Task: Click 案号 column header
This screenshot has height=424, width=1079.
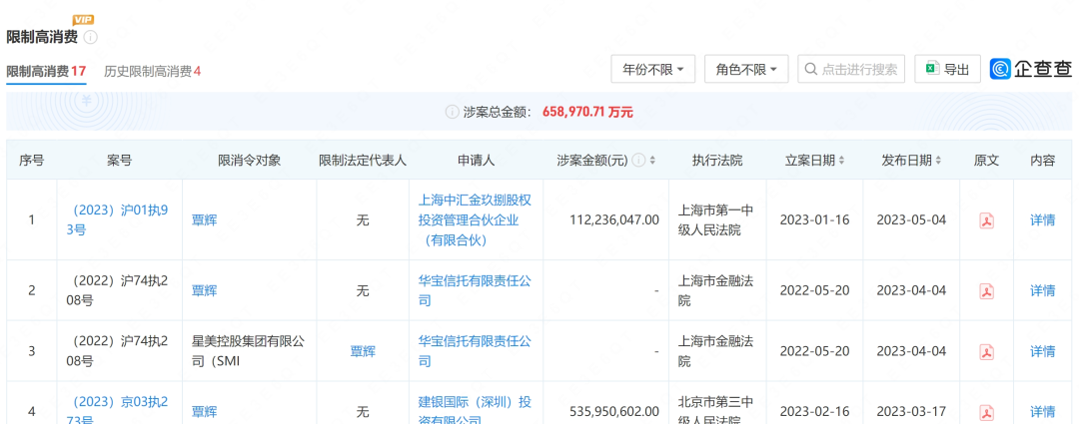Action: pos(120,160)
